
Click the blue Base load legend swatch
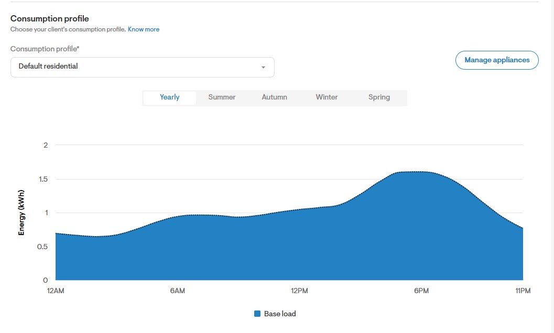pyautogui.click(x=257, y=314)
